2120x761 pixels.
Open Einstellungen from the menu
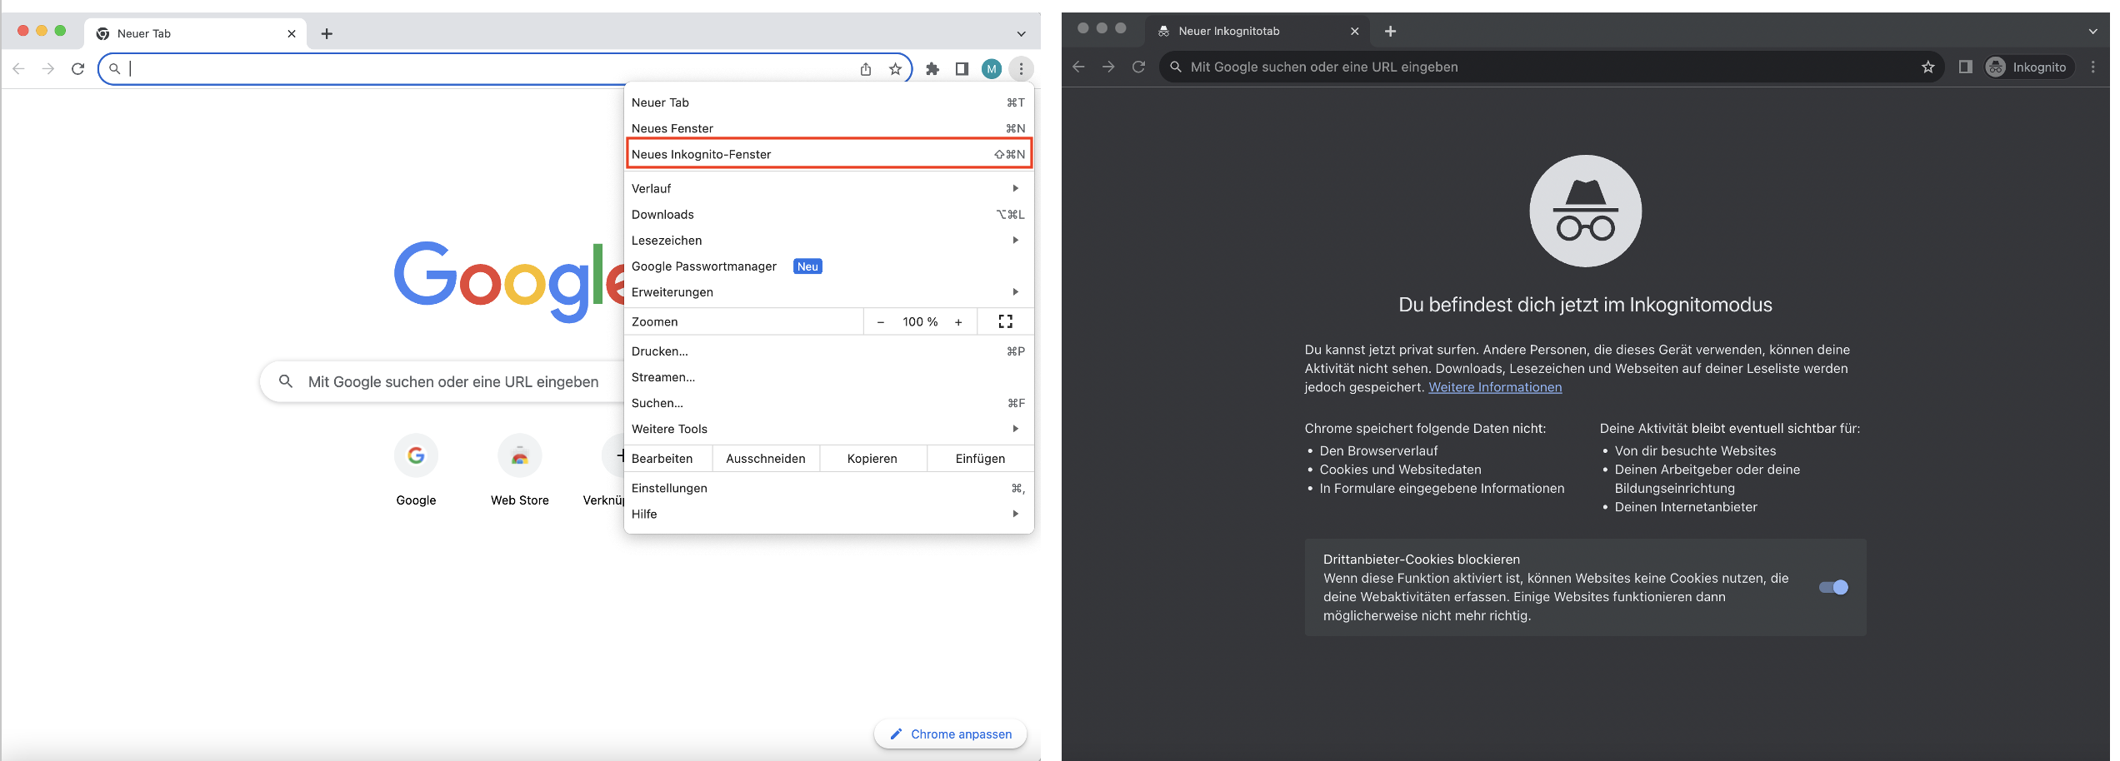point(828,488)
